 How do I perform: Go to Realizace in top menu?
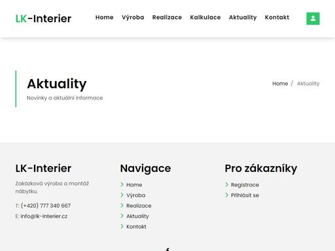click(x=167, y=17)
